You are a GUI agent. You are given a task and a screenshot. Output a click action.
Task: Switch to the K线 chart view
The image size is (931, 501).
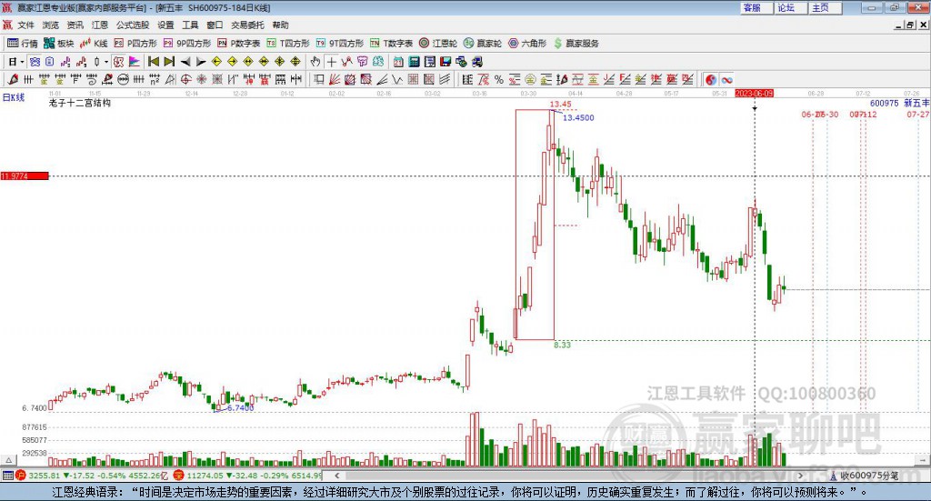[x=94, y=44]
